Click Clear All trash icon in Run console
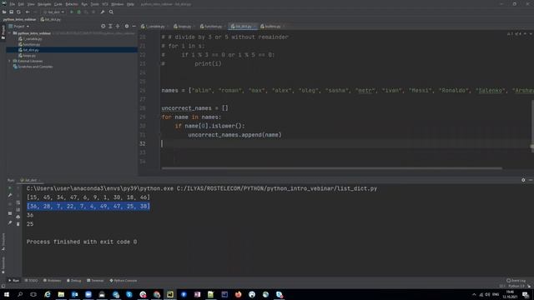This screenshot has width=534, height=300. coord(18,224)
